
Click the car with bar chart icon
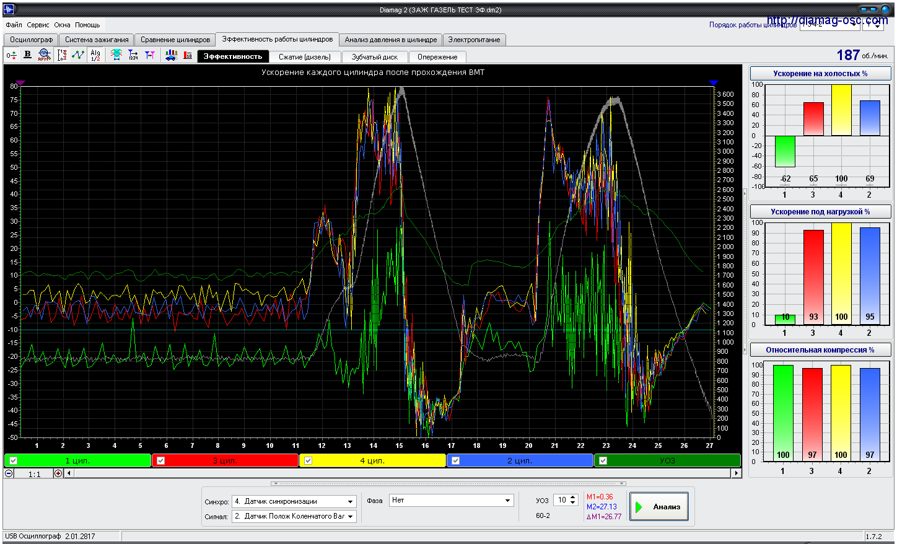[171, 55]
